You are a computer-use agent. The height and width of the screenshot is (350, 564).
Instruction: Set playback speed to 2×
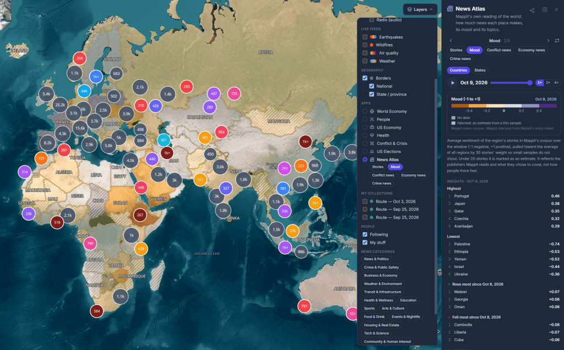coord(548,83)
